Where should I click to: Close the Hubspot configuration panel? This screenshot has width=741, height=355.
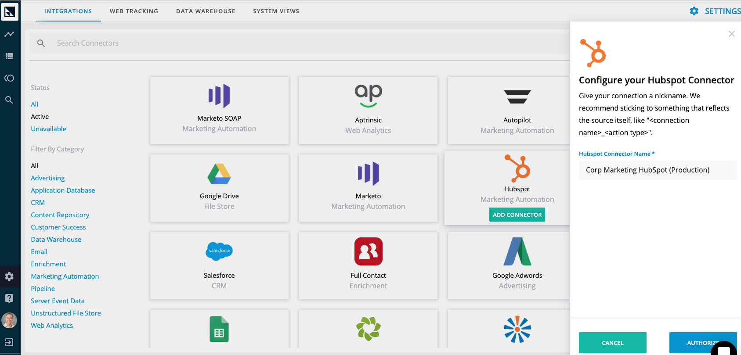pos(731,34)
